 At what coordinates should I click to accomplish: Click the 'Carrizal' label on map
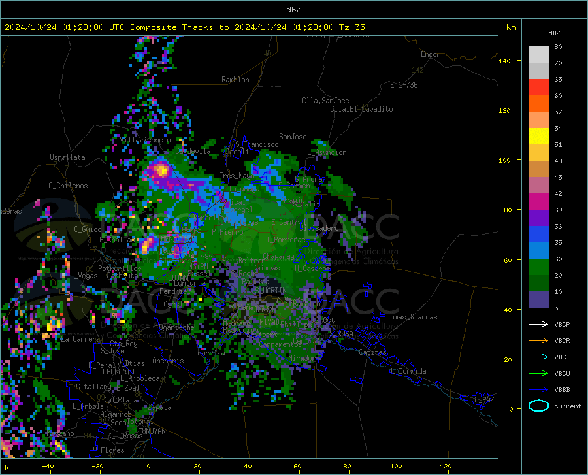pos(212,353)
